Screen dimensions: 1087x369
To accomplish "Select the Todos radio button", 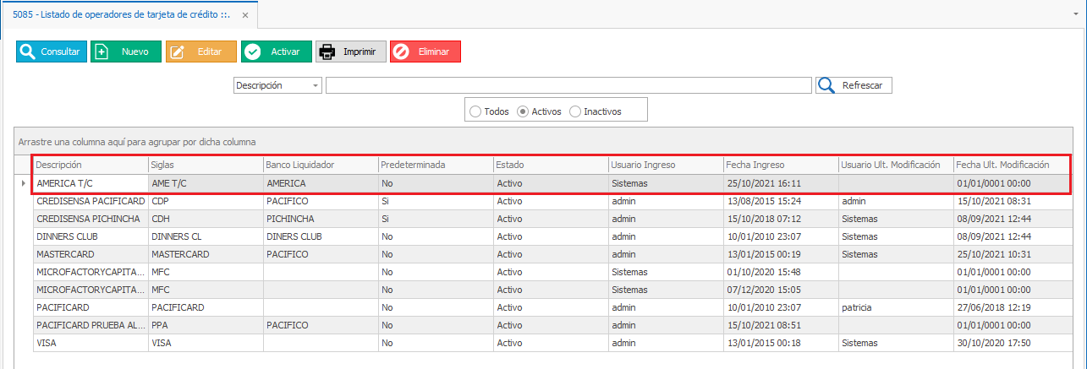I will point(475,111).
